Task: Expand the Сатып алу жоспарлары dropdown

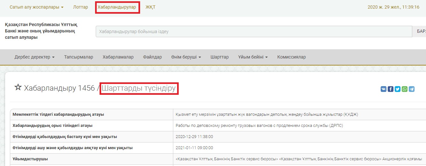Action: pos(36,7)
